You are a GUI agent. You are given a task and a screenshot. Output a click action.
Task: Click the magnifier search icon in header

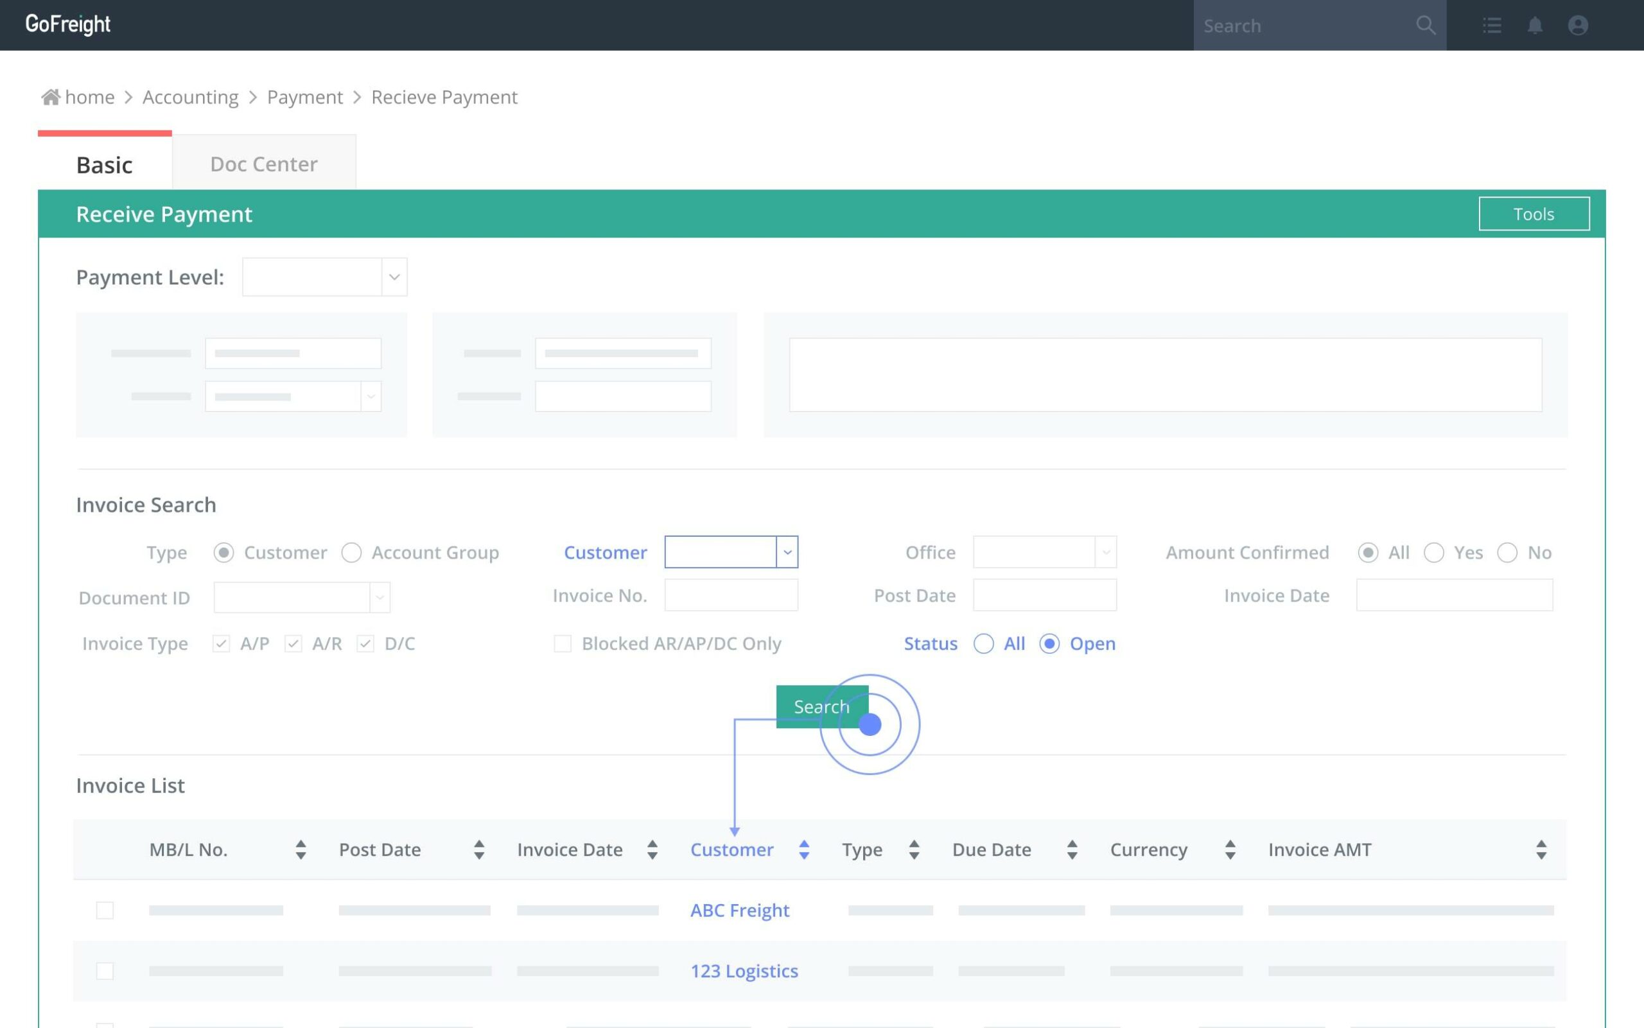[x=1425, y=25]
